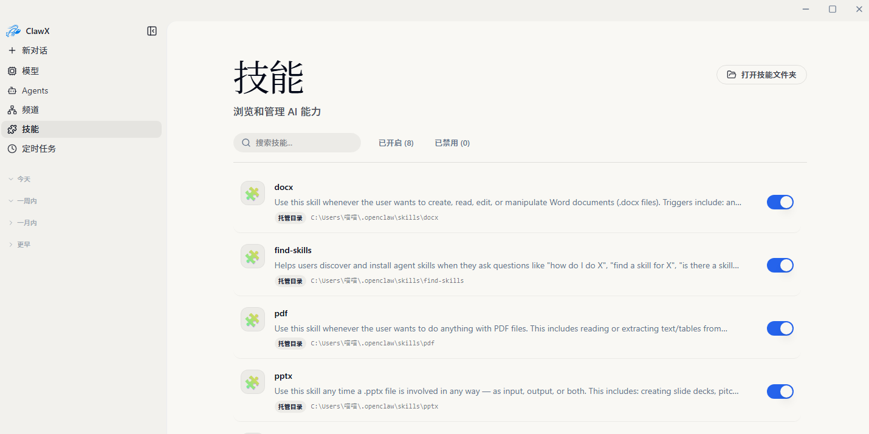The height and width of the screenshot is (434, 869).
Task: Click the puzzle icon beside 技能 in sidebar
Action: [12, 129]
